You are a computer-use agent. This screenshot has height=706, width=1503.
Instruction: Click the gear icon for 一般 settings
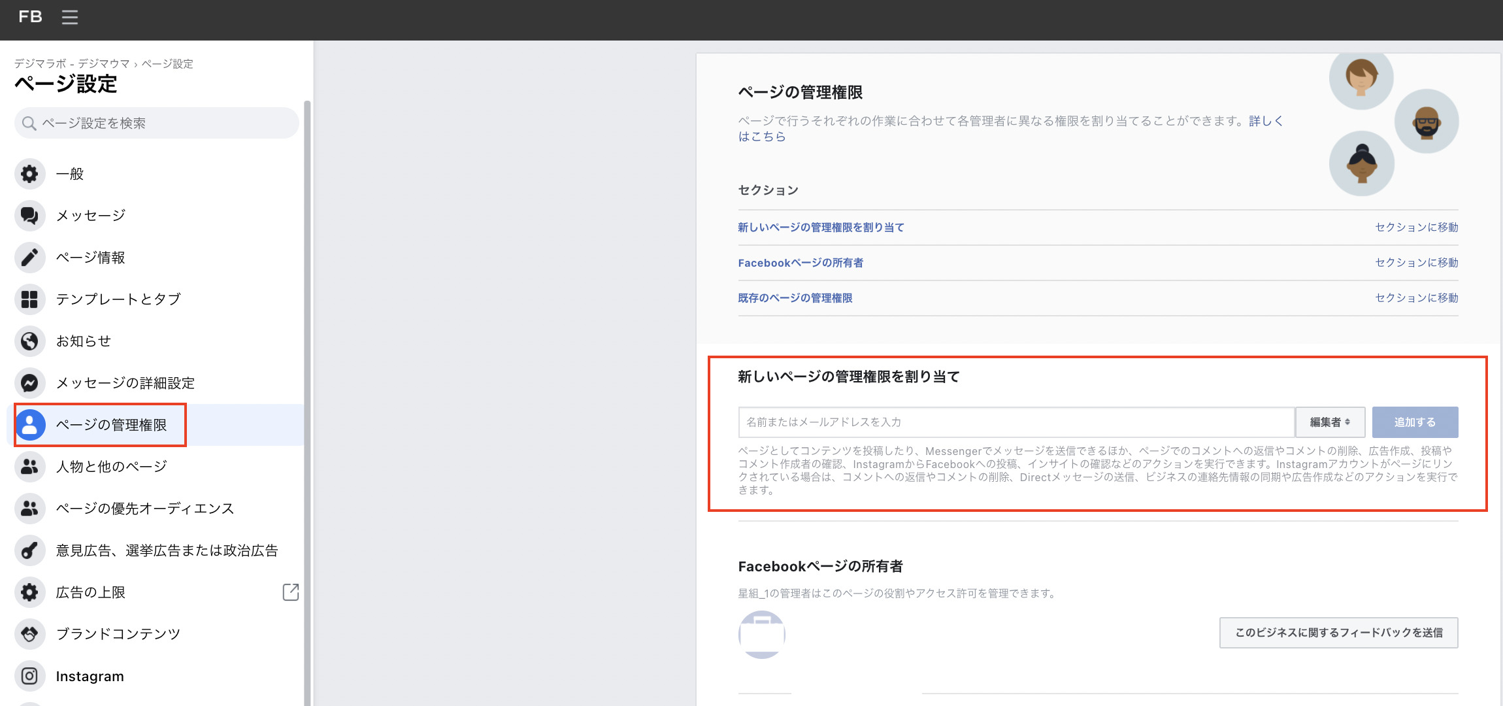point(29,174)
